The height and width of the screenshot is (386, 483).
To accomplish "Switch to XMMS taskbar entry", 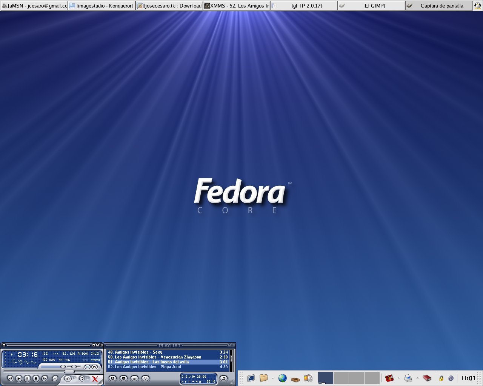I will (237, 6).
